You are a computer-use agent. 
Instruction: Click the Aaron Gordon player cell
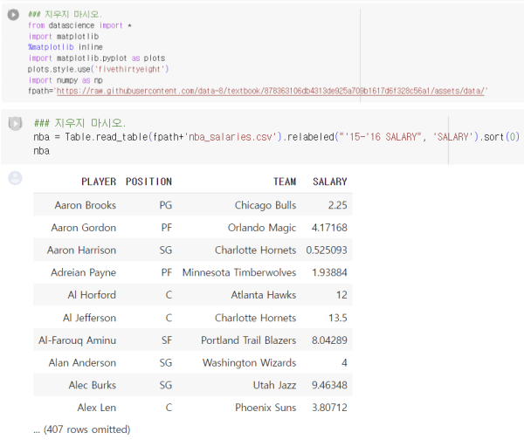click(84, 228)
